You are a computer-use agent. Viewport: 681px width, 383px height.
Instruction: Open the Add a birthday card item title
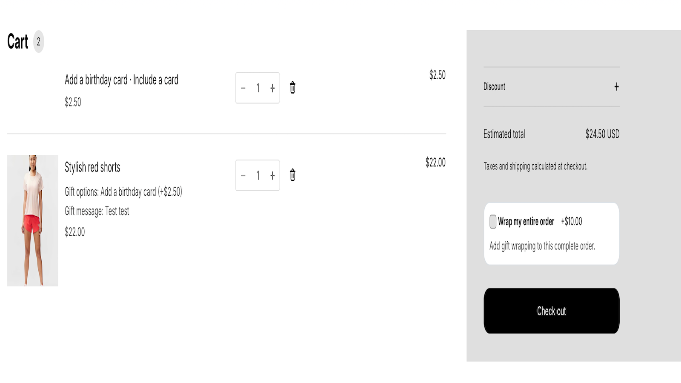(x=121, y=80)
